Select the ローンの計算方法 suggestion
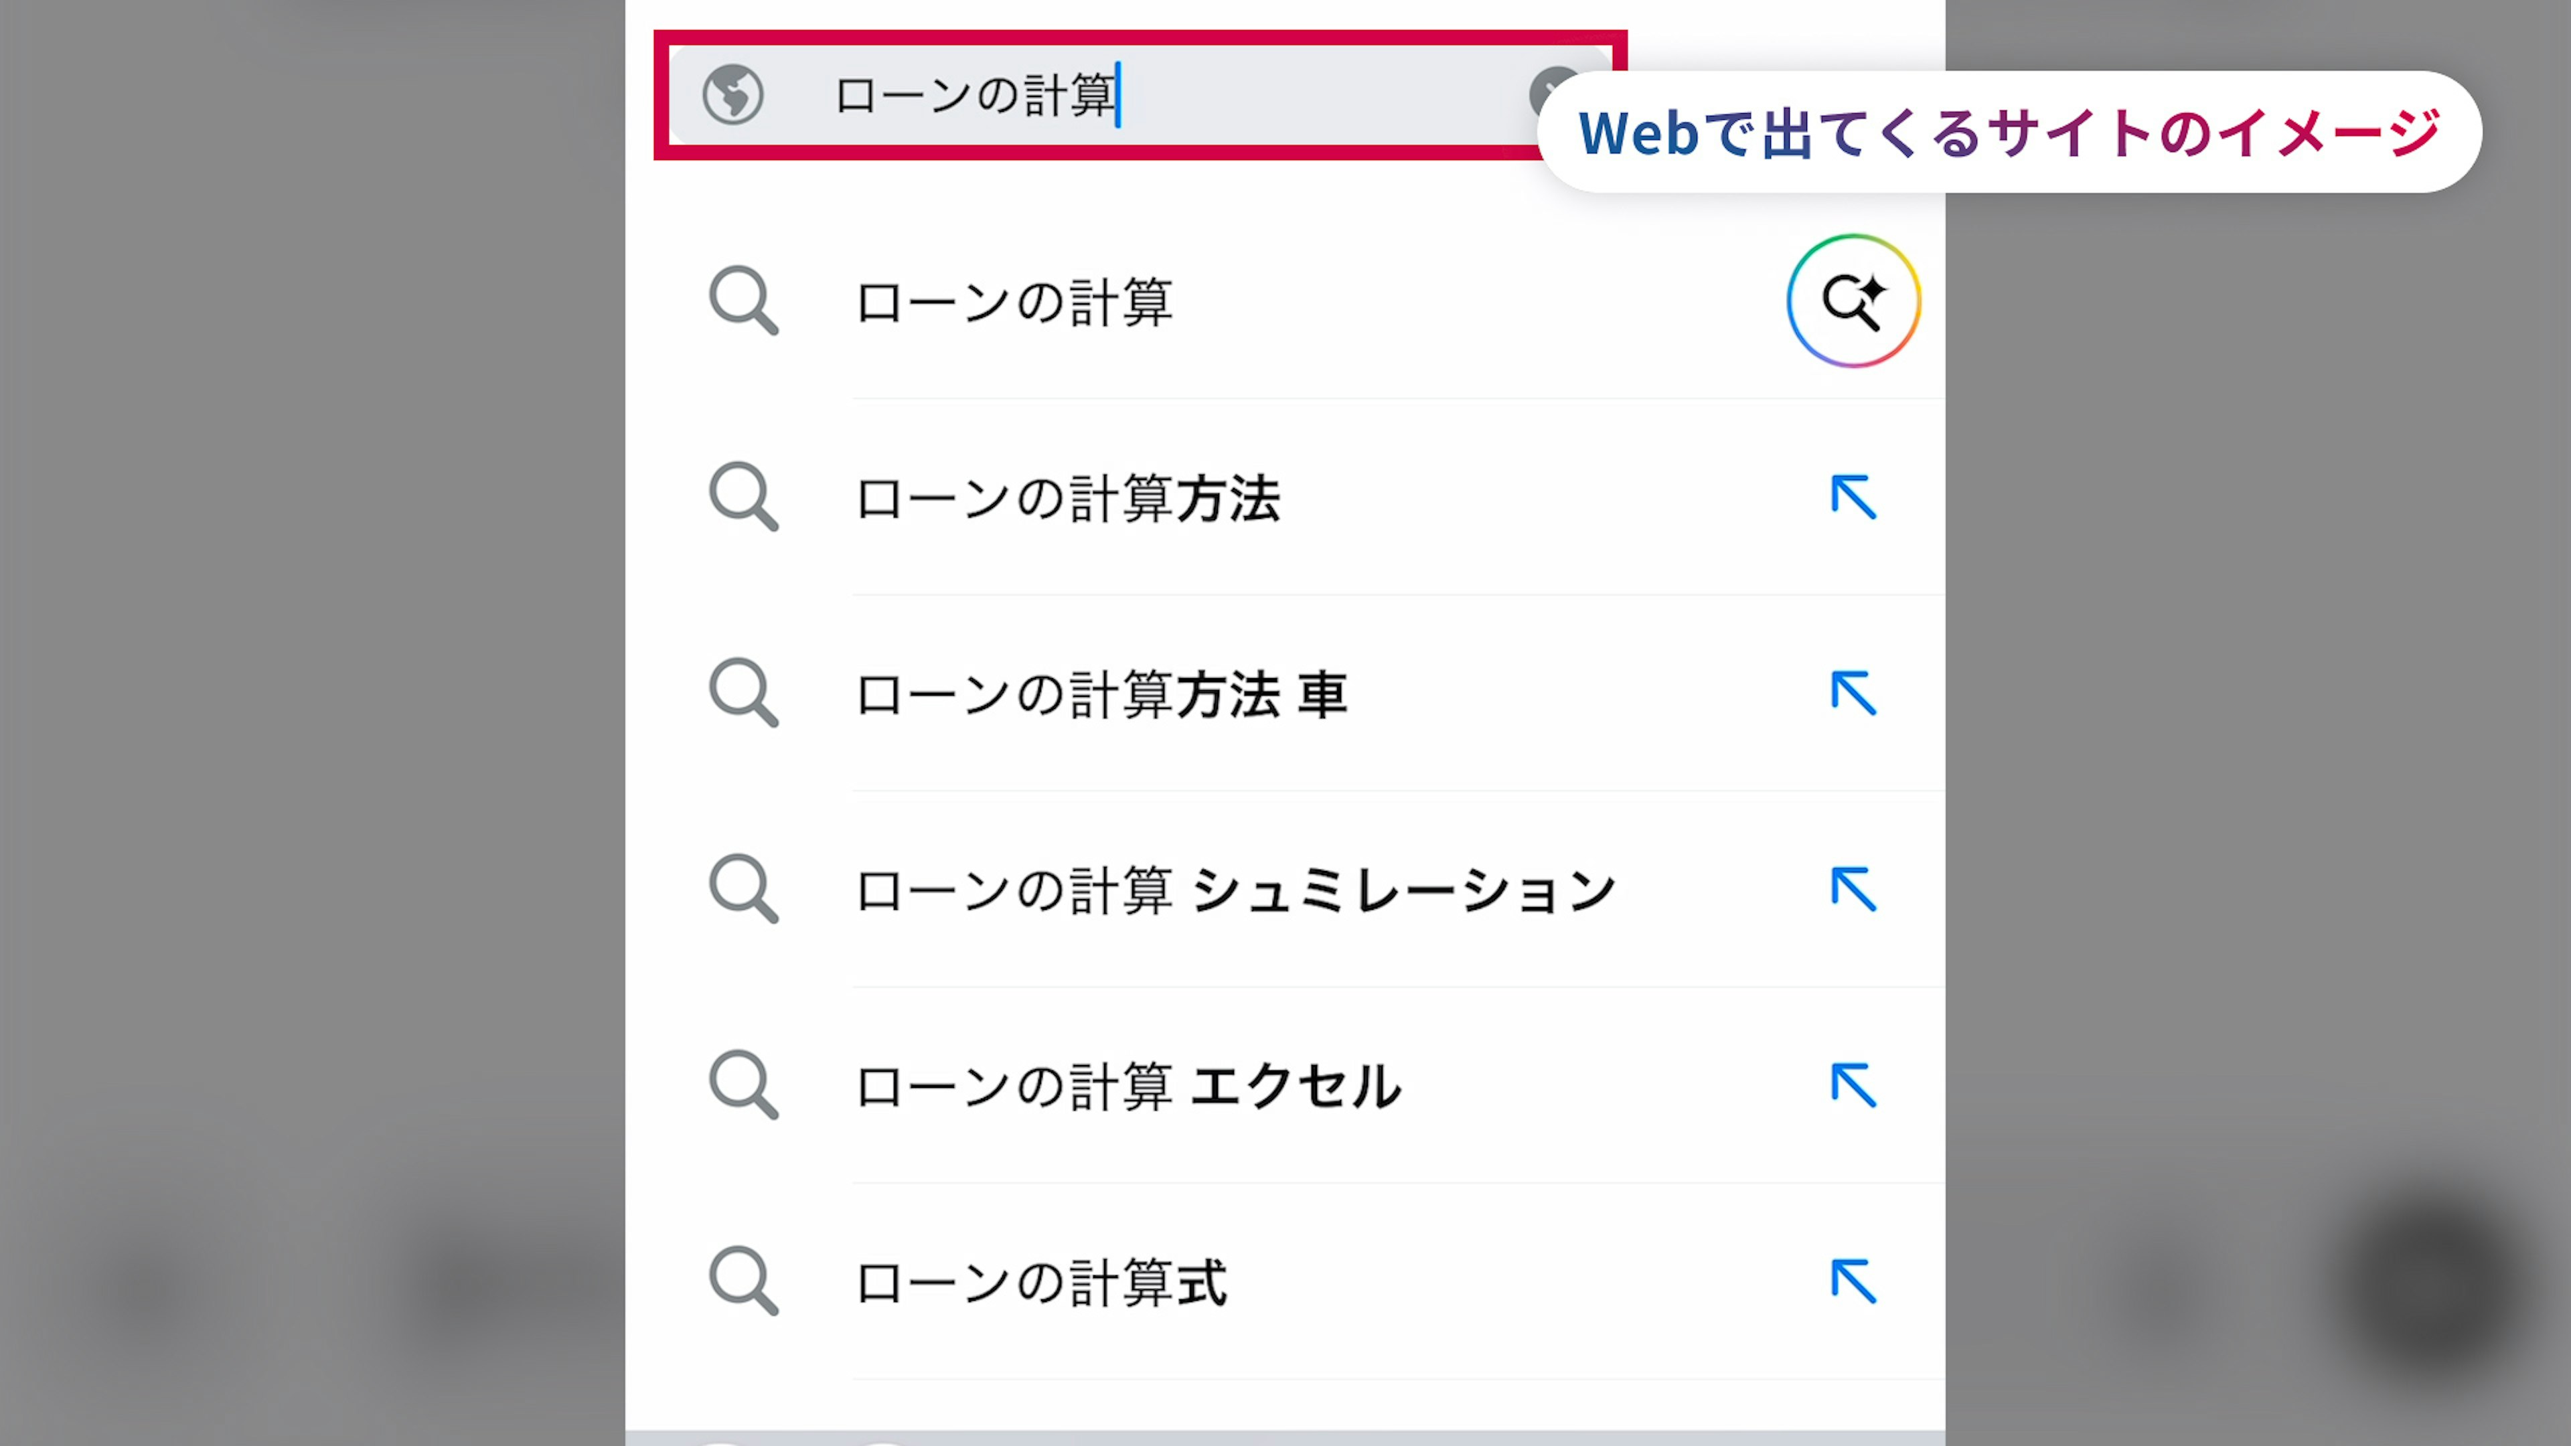The image size is (2571, 1446). 1068,498
